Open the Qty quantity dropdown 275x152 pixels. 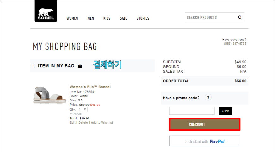(x=82, y=109)
